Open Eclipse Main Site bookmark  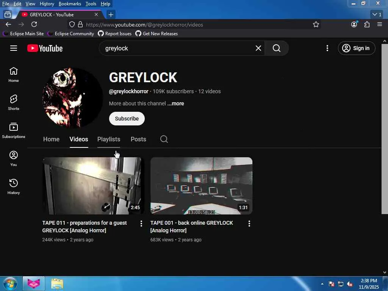(23, 34)
